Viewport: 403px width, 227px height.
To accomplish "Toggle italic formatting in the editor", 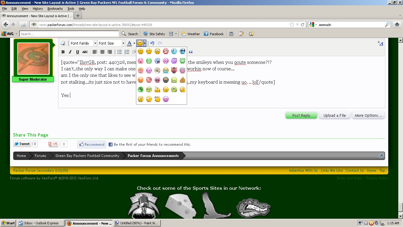I will (70, 52).
